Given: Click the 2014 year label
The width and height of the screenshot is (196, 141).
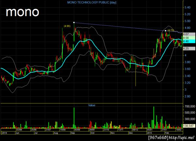Looking at the screenshot, I should pos(5,133).
